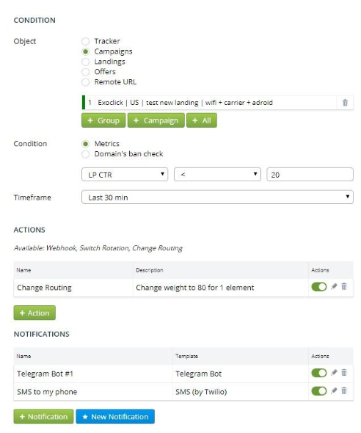The height and width of the screenshot is (433, 361).
Task: Select the Tracker object radio button
Action: coord(86,41)
